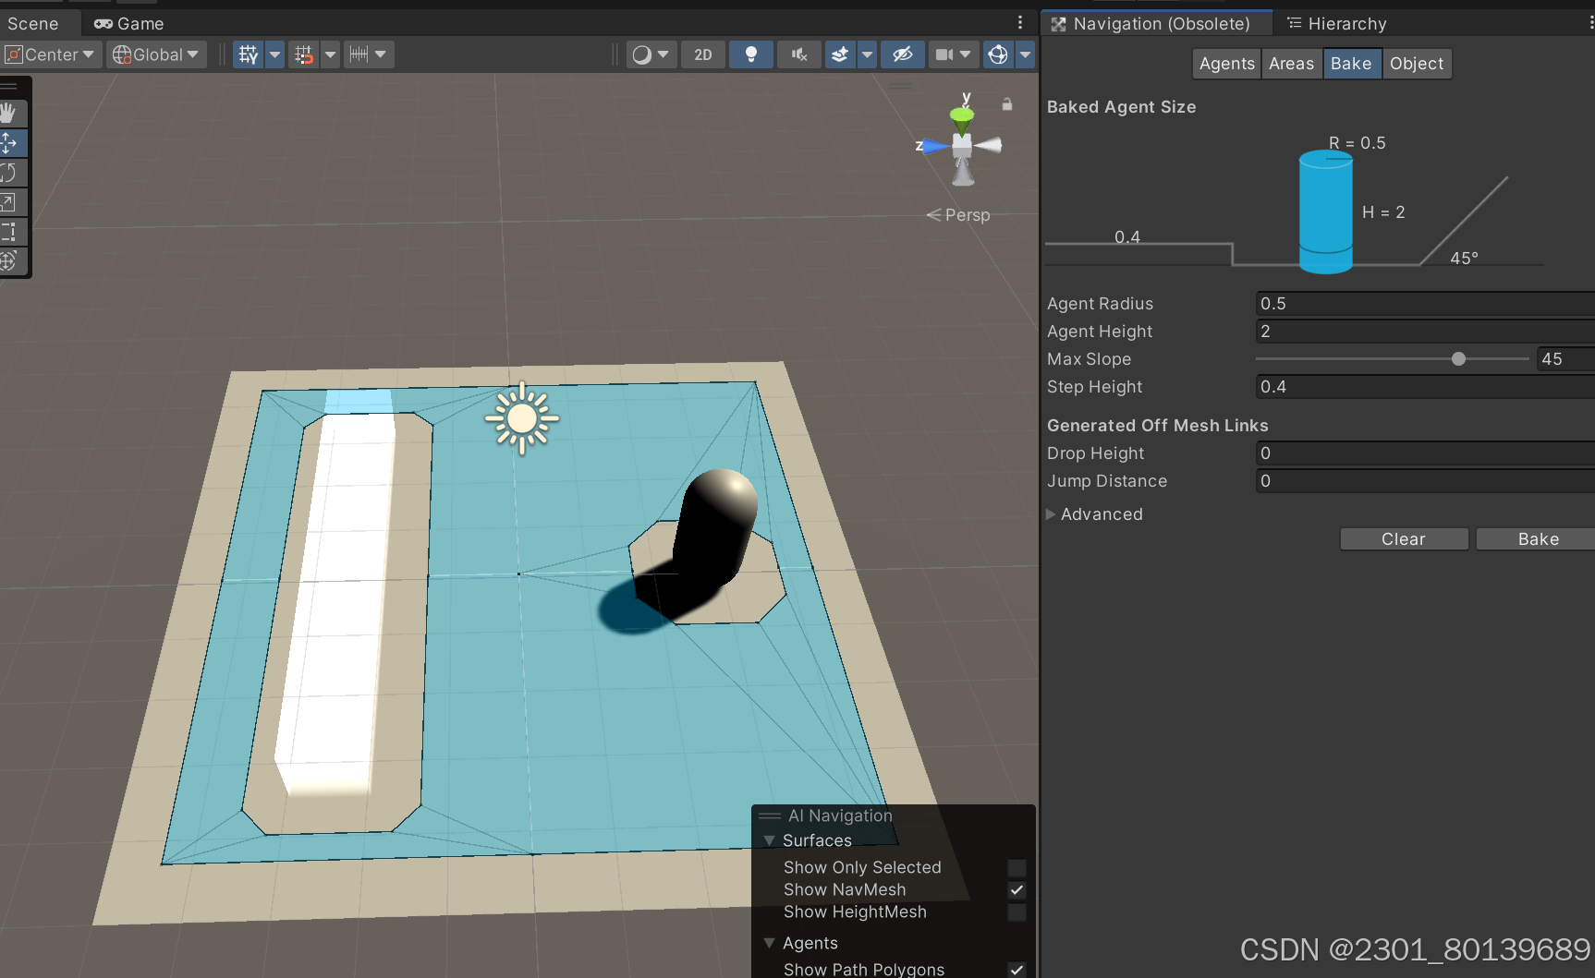Open increment snapping dropdown arrow
Image resolution: width=1595 pixels, height=978 pixels.
coord(381,54)
